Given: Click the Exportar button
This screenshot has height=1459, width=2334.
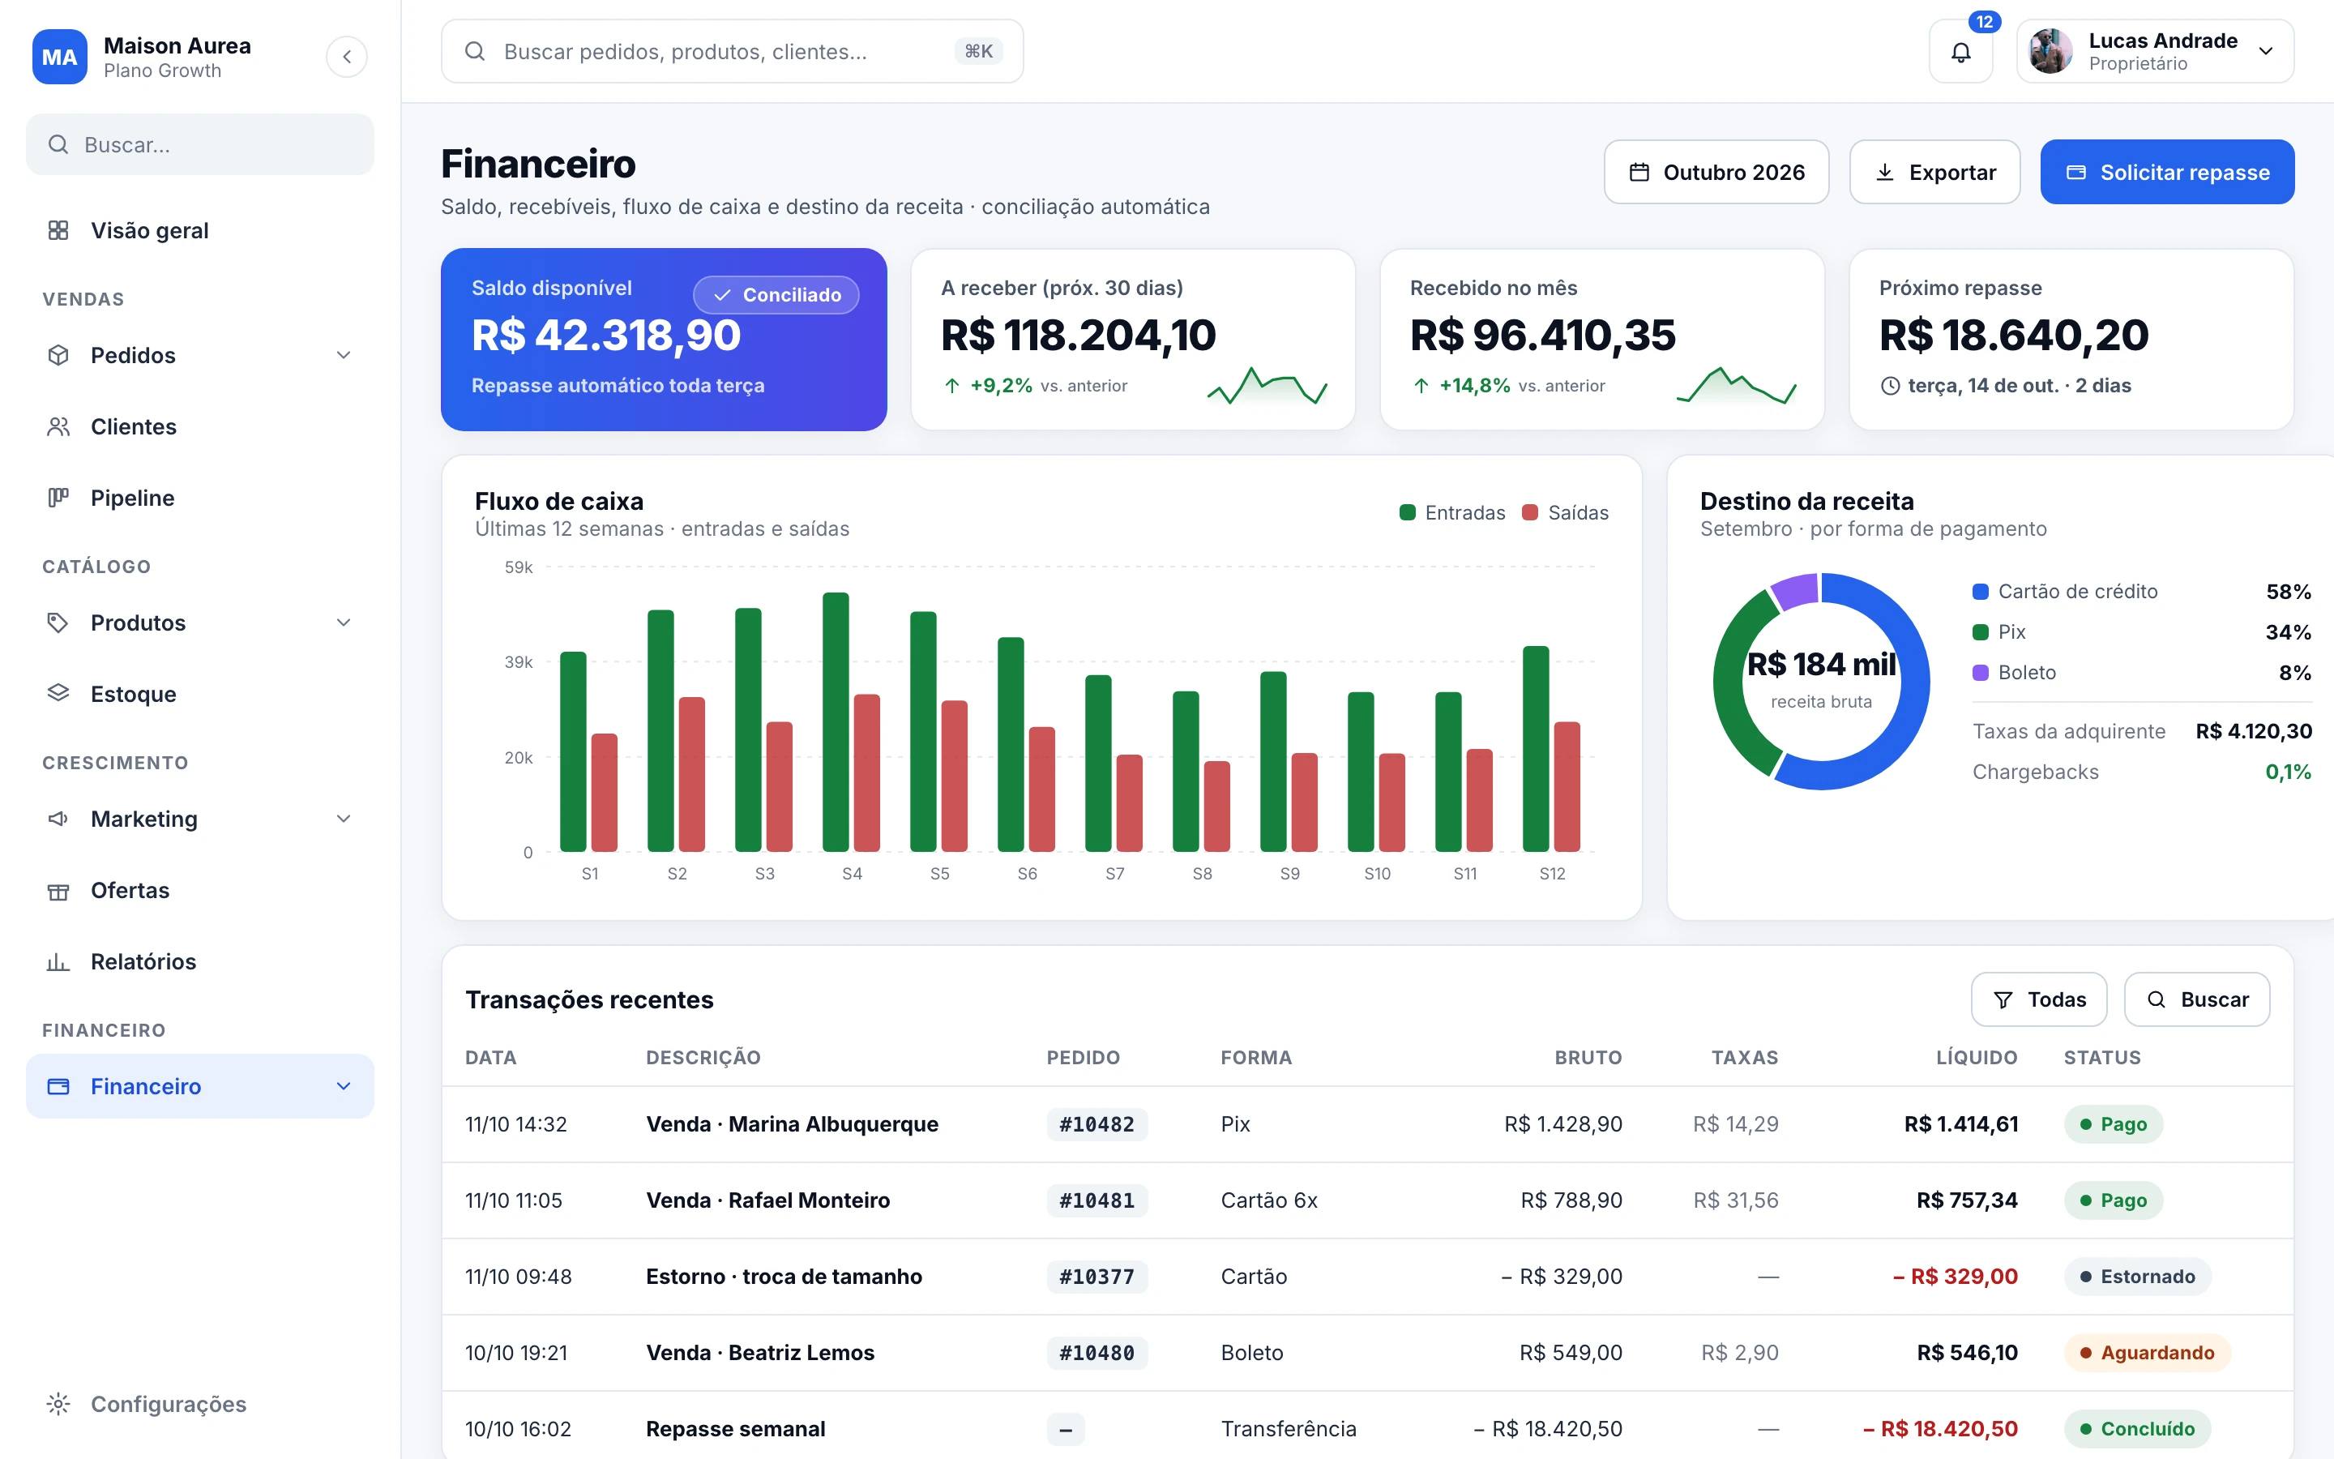Looking at the screenshot, I should pyautogui.click(x=1934, y=172).
